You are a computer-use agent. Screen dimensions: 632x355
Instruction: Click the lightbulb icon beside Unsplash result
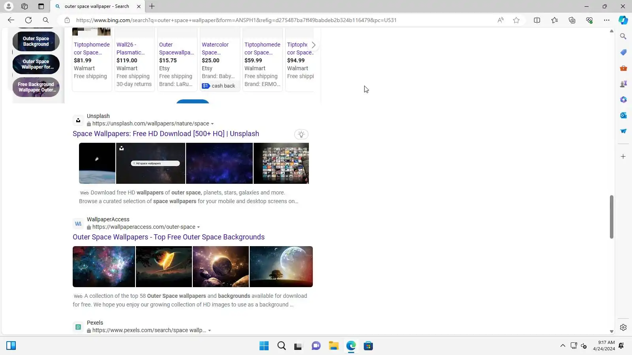[x=301, y=135]
